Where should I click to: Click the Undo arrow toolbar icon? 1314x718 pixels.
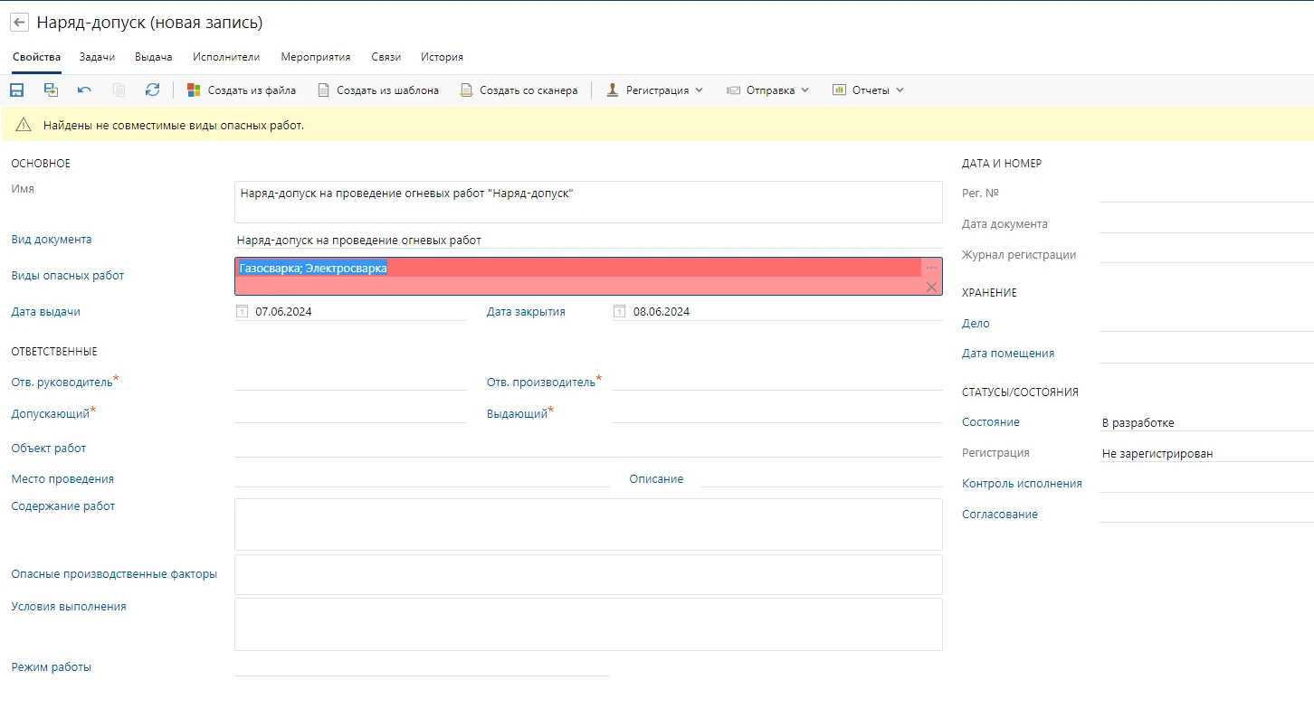(x=84, y=90)
